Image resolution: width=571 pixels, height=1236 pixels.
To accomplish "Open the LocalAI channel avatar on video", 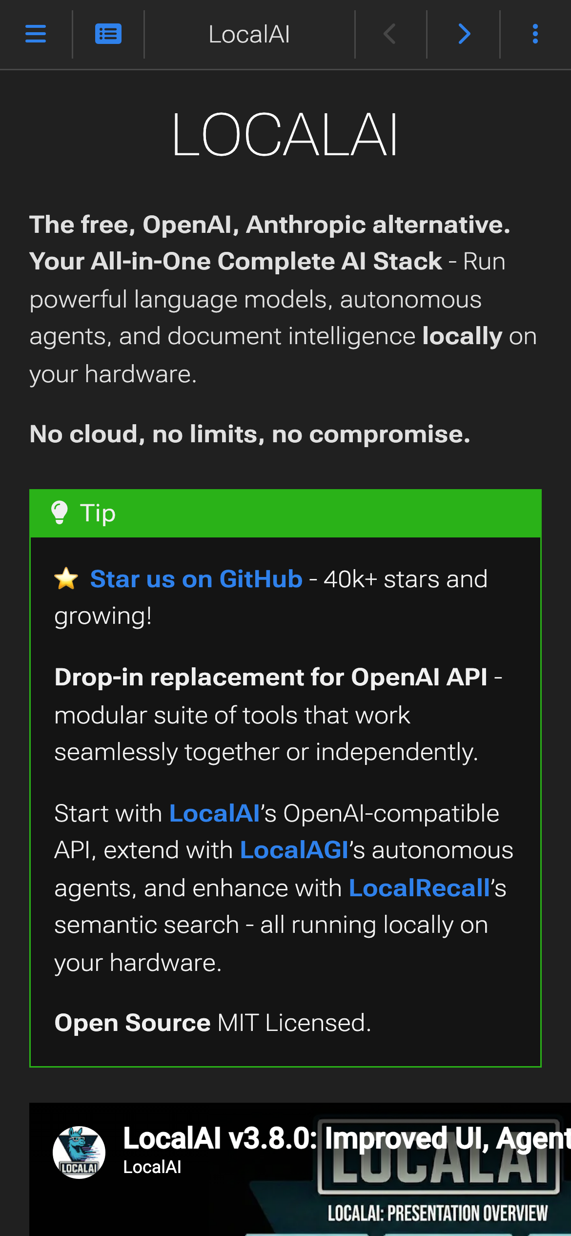I will (x=79, y=1153).
